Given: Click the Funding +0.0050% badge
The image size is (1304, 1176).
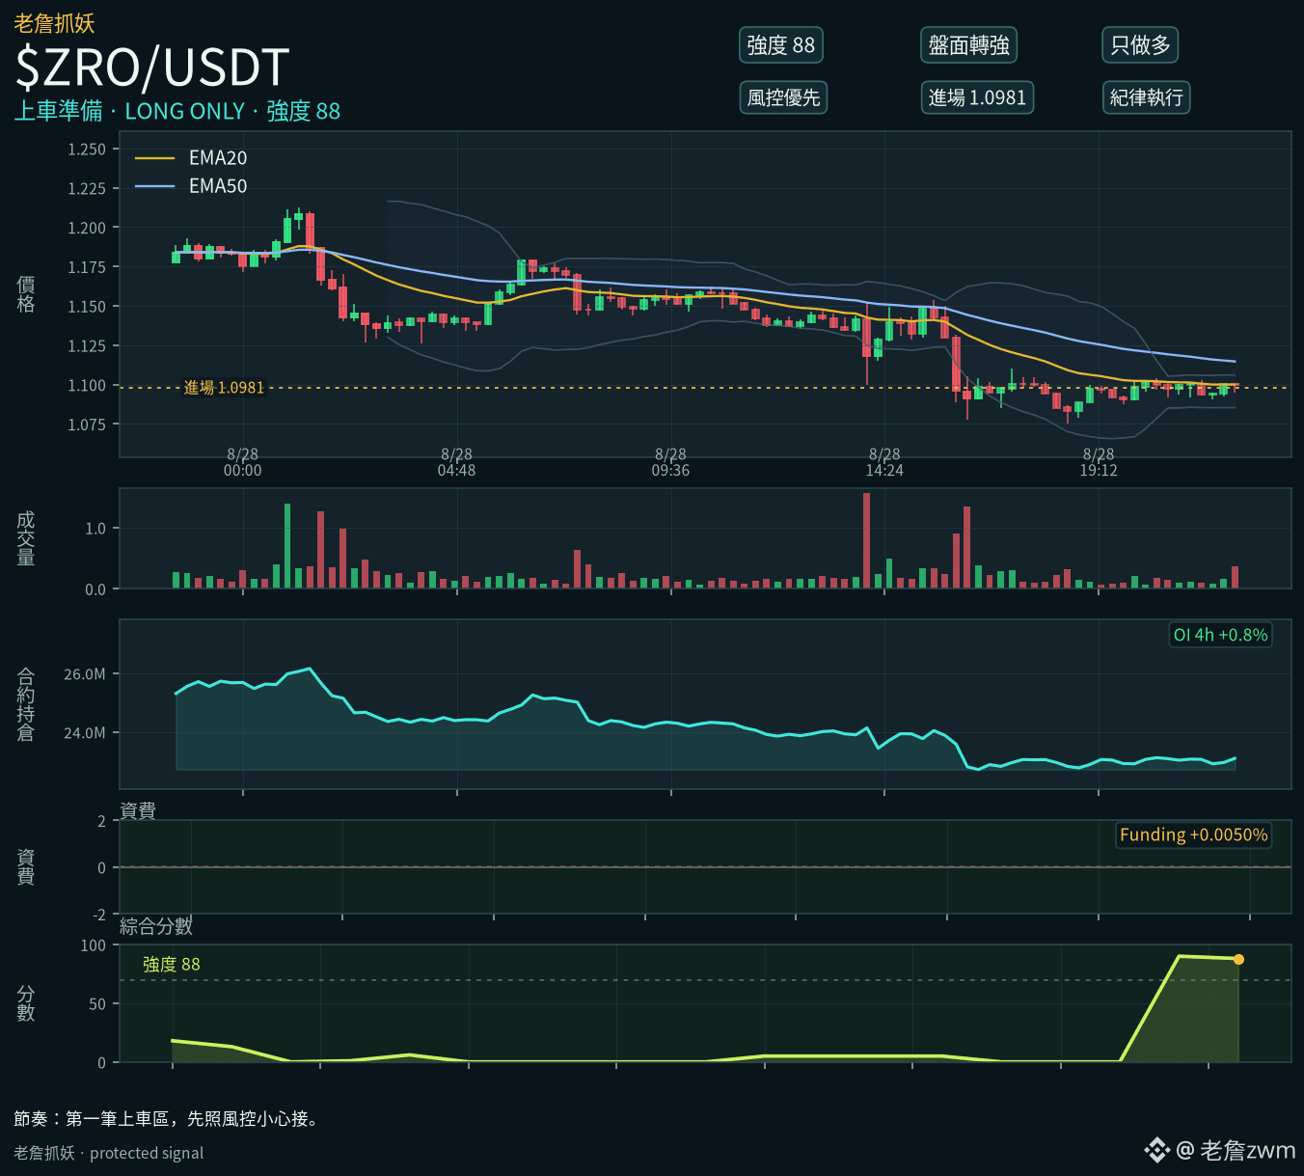Looking at the screenshot, I should (1193, 834).
